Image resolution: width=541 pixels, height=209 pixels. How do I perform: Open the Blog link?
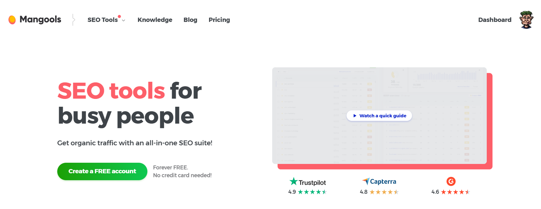(190, 20)
